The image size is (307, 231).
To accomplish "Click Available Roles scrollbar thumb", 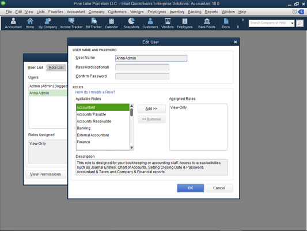I will [131, 112].
